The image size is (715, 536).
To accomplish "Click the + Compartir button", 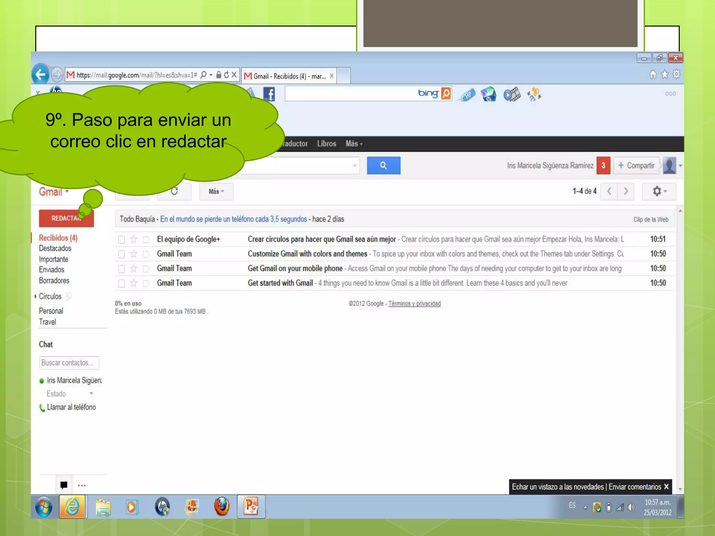I will tap(636, 165).
